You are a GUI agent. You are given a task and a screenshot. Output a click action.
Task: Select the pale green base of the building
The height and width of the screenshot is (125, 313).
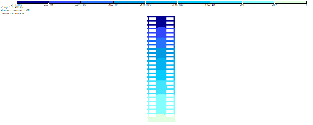pyautogui.click(x=161, y=119)
